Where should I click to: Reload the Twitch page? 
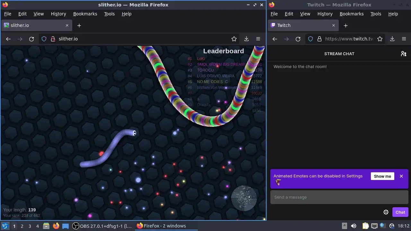pos(298,39)
